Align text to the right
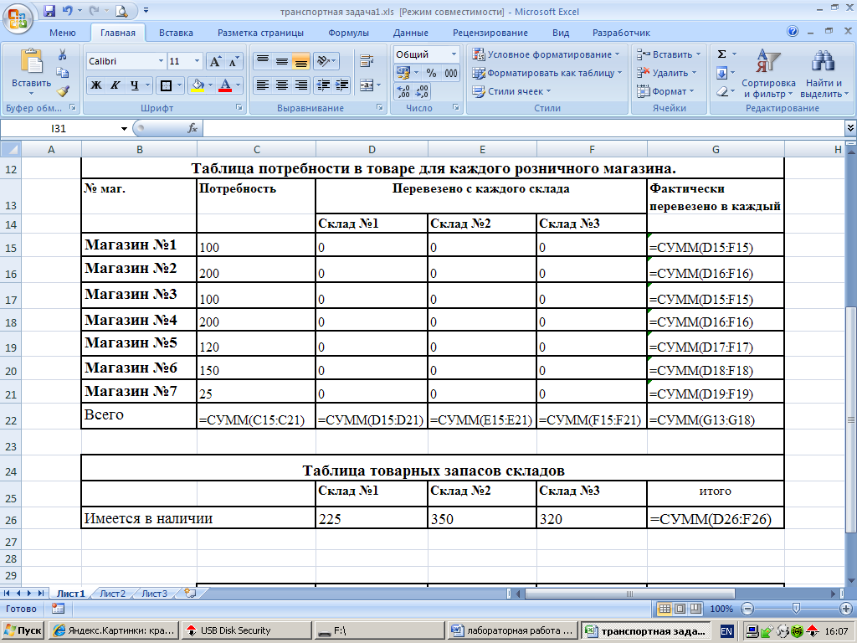 pos(300,85)
